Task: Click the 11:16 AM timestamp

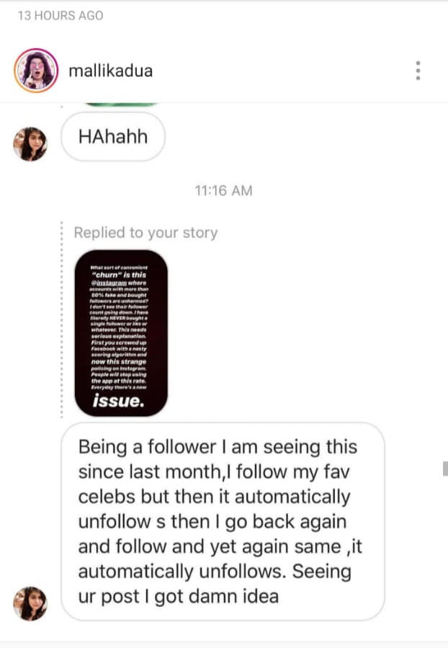Action: tap(223, 191)
